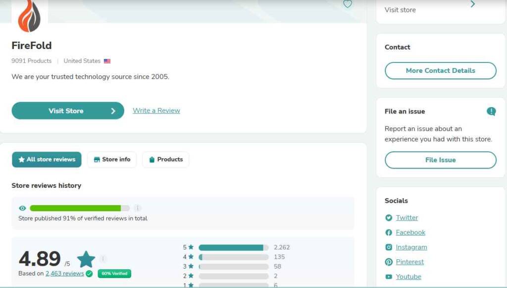This screenshot has height=288, width=507.
Task: Filter by the 5 star rating bar
Action: point(233,247)
